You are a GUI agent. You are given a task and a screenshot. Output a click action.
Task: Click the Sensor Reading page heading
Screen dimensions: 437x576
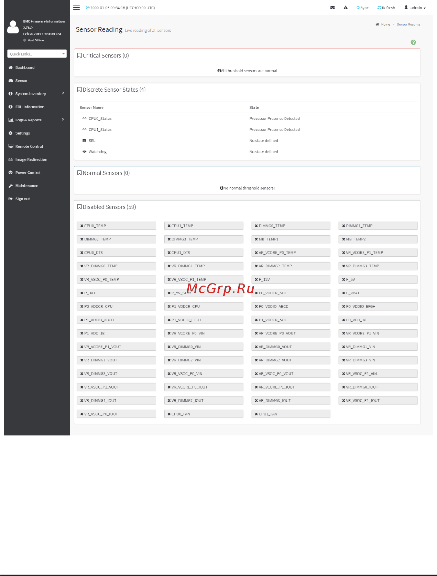tap(99, 30)
